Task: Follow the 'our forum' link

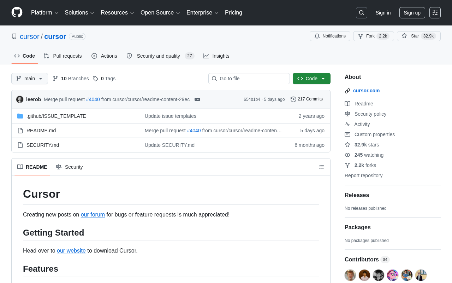Action: coord(93,214)
